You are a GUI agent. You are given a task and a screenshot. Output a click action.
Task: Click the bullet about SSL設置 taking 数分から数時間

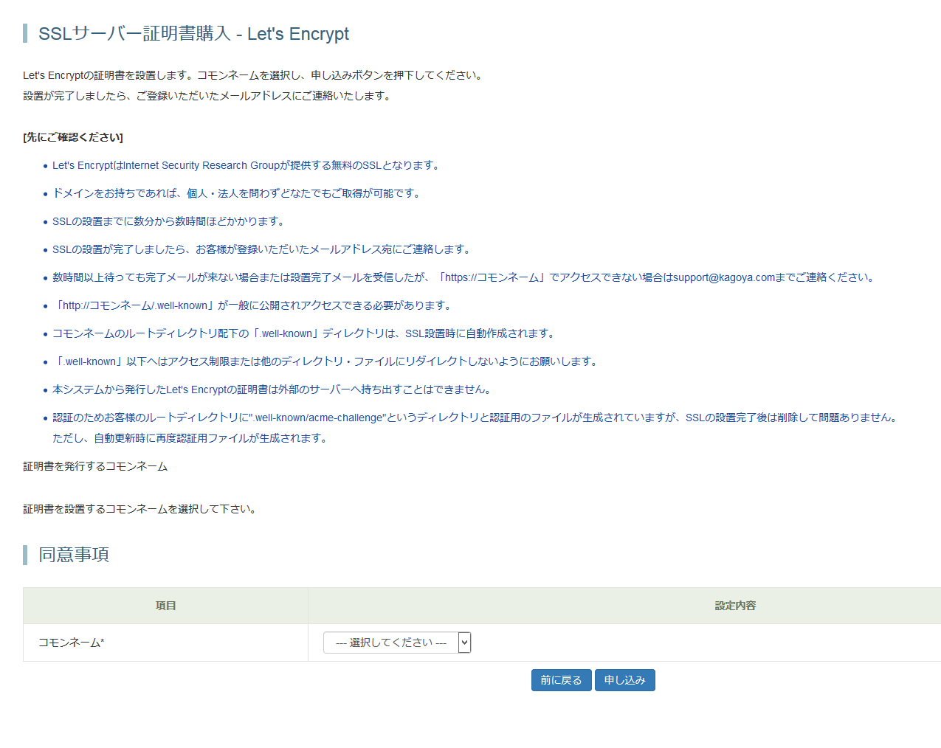click(169, 221)
